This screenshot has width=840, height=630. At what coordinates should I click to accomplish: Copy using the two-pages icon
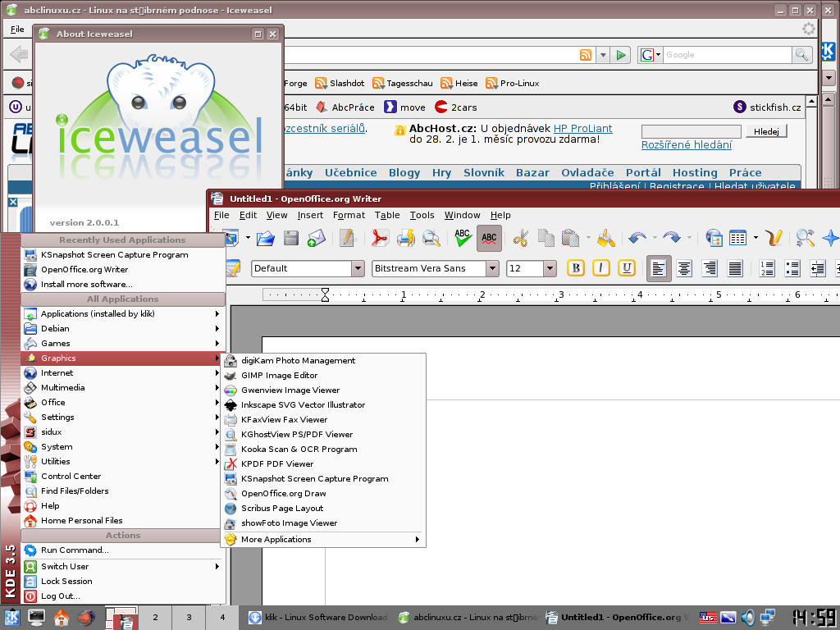tap(546, 238)
